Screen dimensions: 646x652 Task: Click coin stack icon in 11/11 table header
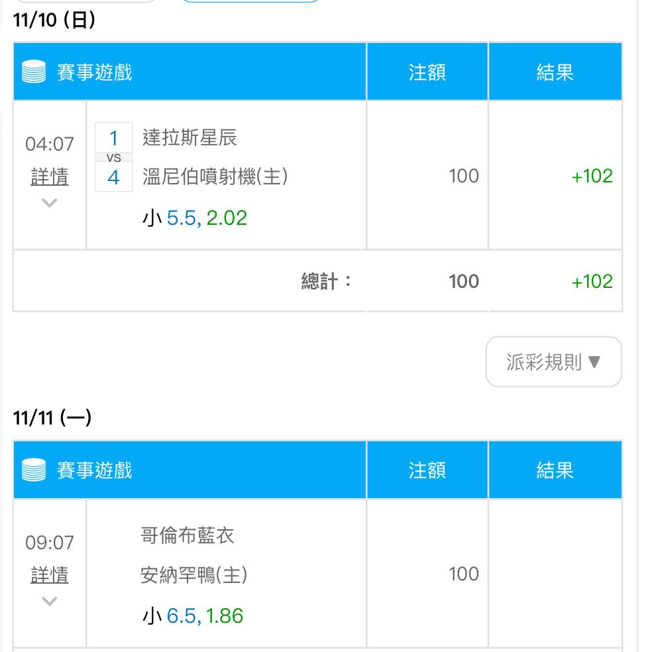pyautogui.click(x=34, y=470)
